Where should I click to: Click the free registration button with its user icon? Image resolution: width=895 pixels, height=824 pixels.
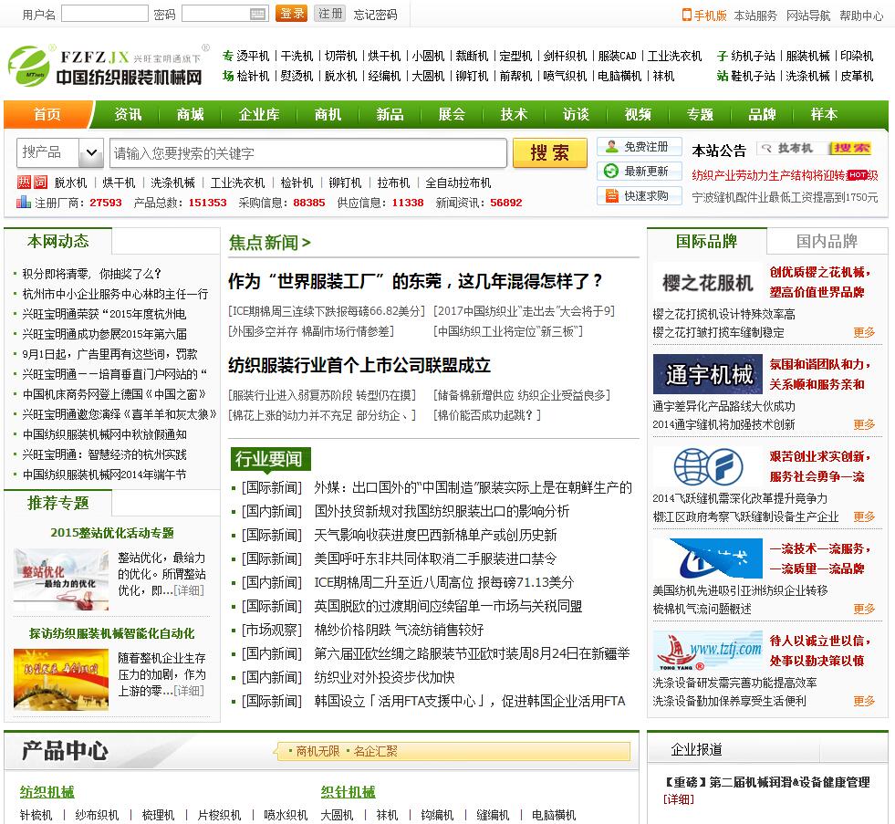pos(639,147)
